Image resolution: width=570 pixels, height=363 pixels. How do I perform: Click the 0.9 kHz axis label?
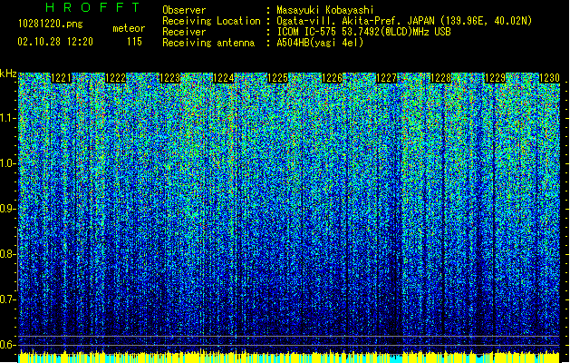(8, 209)
